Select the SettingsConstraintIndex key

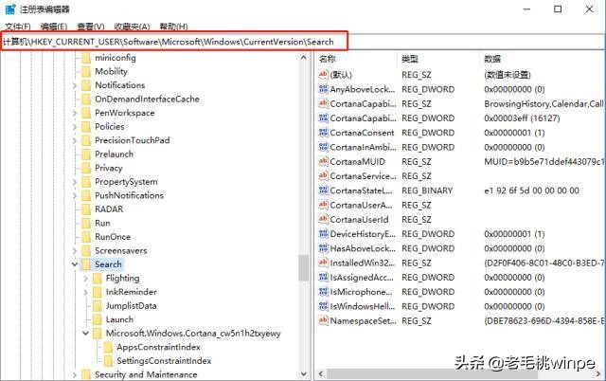pos(164,361)
